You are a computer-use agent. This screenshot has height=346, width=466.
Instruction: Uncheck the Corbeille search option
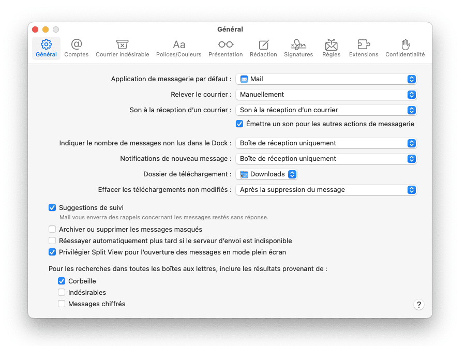[x=62, y=281]
